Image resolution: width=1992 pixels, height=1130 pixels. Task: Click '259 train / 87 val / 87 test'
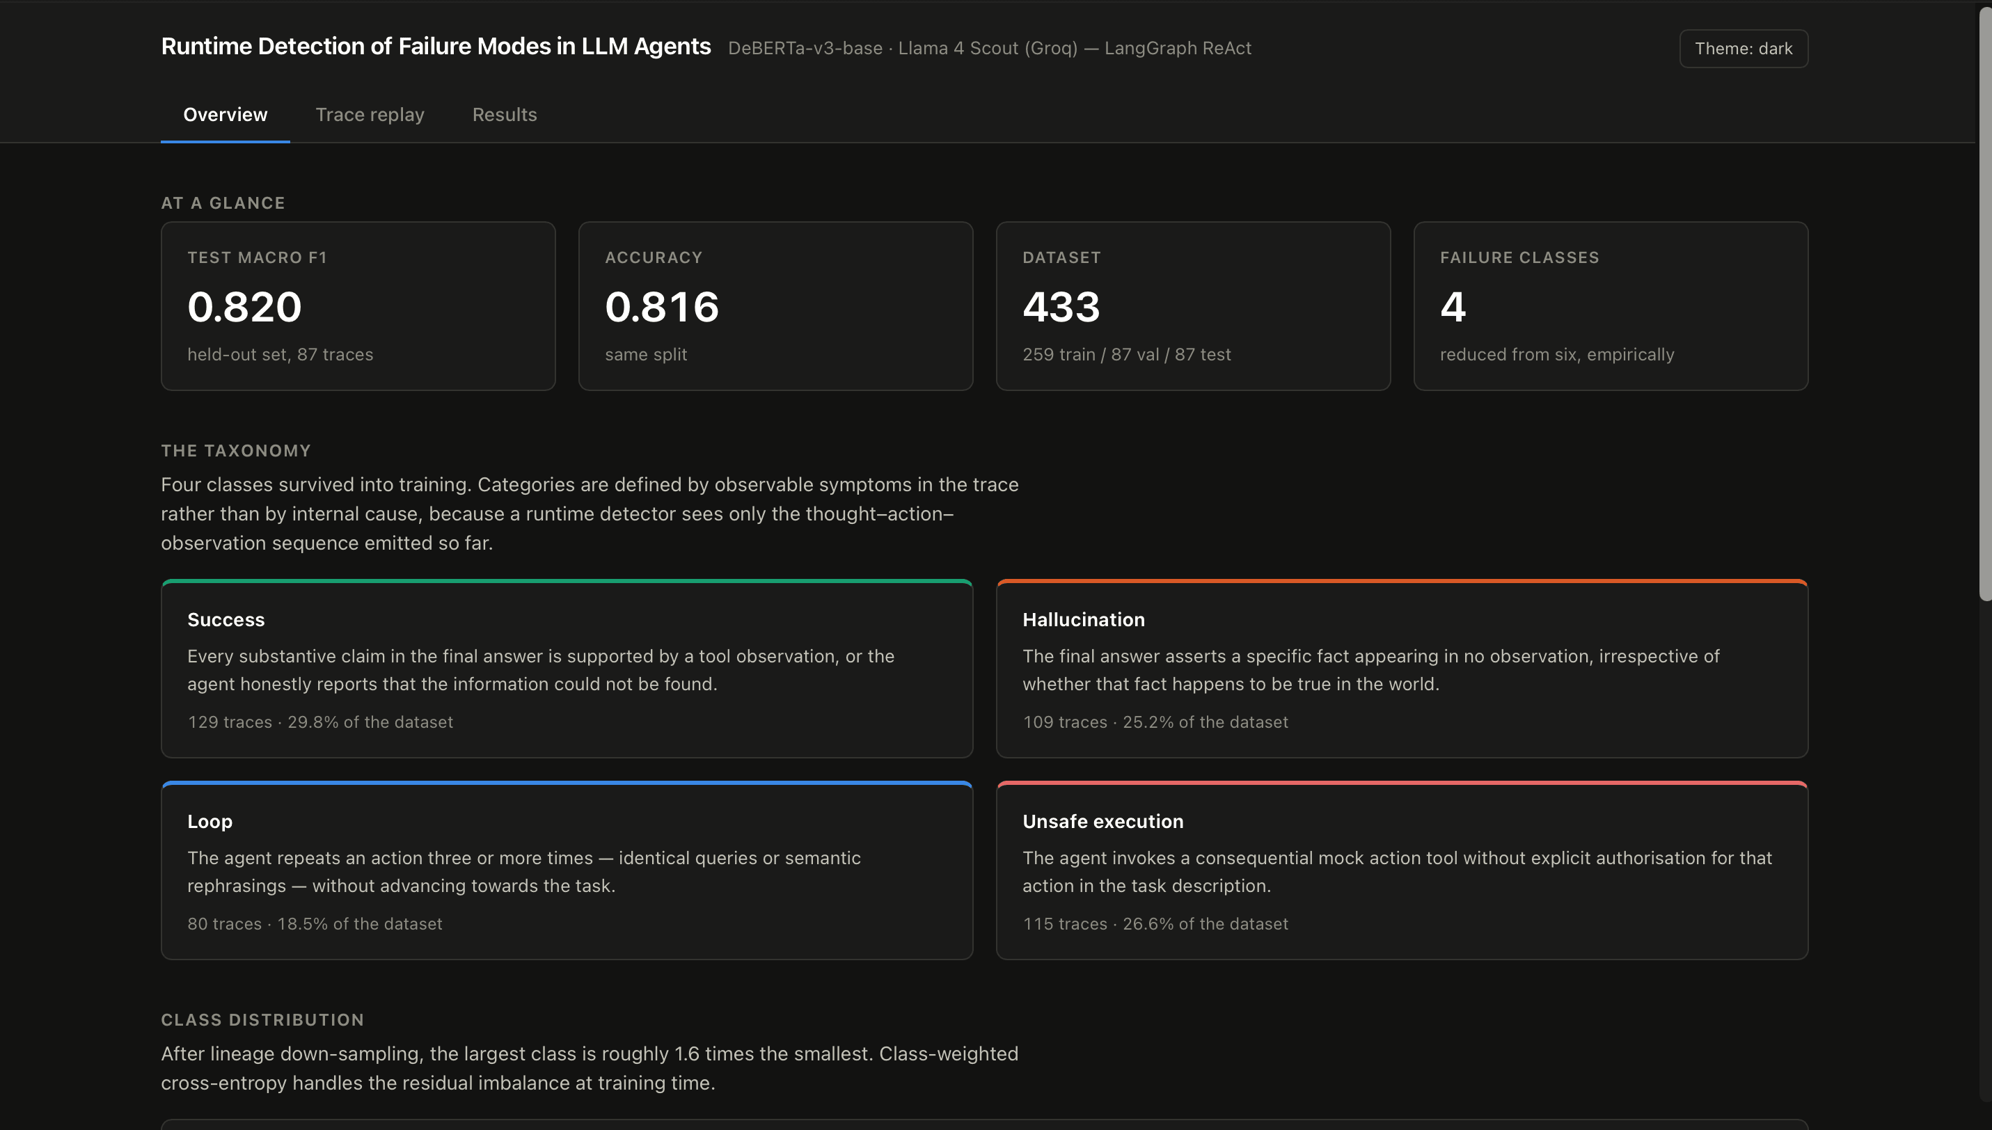pos(1126,355)
